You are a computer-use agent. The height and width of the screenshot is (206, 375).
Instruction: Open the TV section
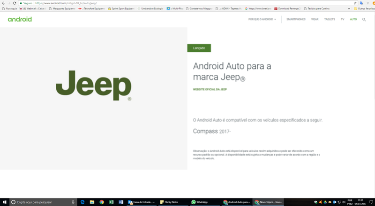pos(343,19)
